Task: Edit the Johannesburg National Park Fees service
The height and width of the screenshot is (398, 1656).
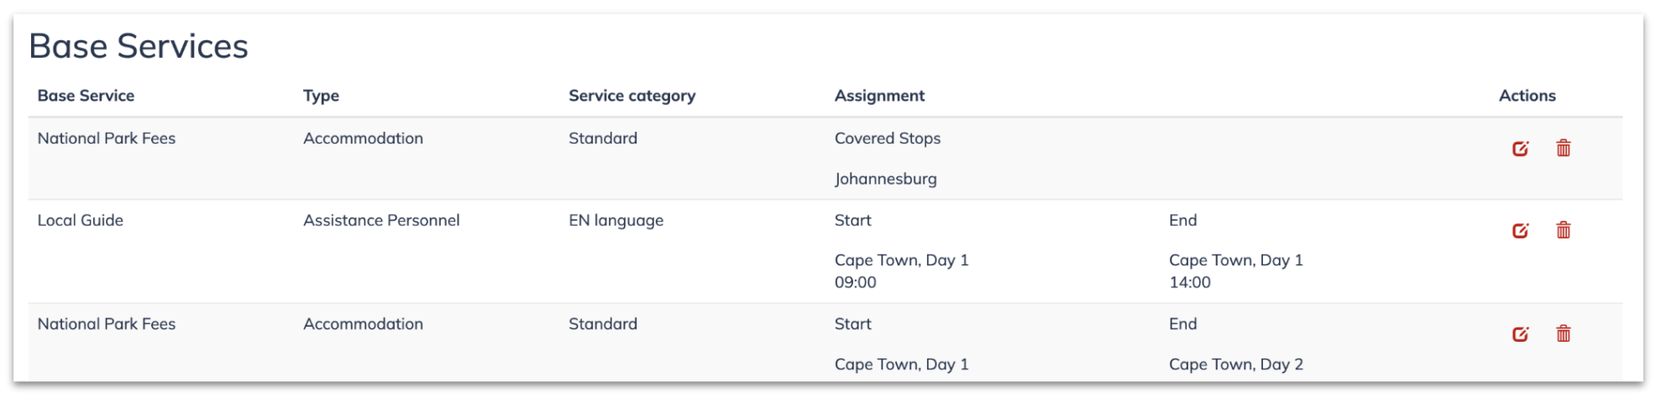Action: [x=1520, y=149]
